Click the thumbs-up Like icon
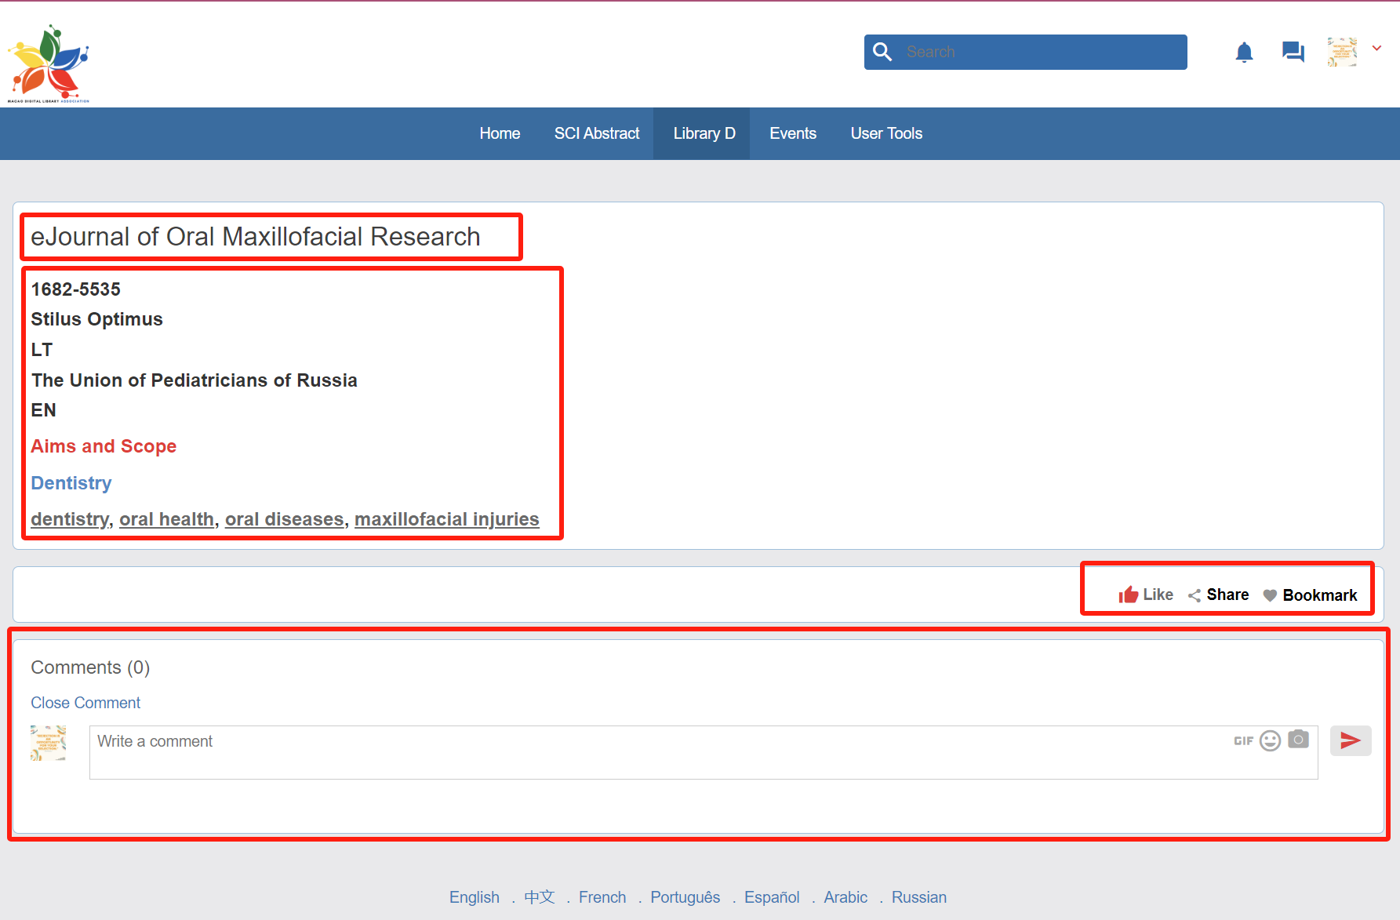This screenshot has height=920, width=1400. (x=1129, y=595)
